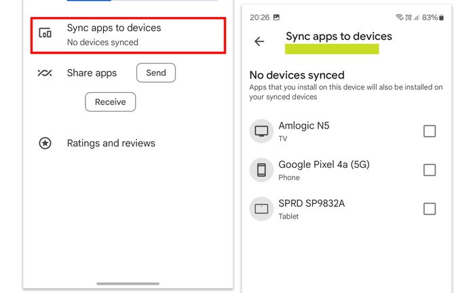Select the Amlogic N5 device name
The width and height of the screenshot is (475, 293).
pyautogui.click(x=304, y=126)
